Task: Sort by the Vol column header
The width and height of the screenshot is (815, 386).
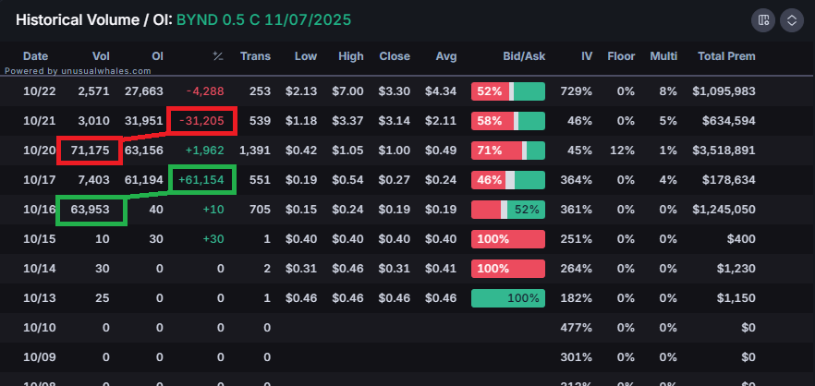Action: coord(101,56)
